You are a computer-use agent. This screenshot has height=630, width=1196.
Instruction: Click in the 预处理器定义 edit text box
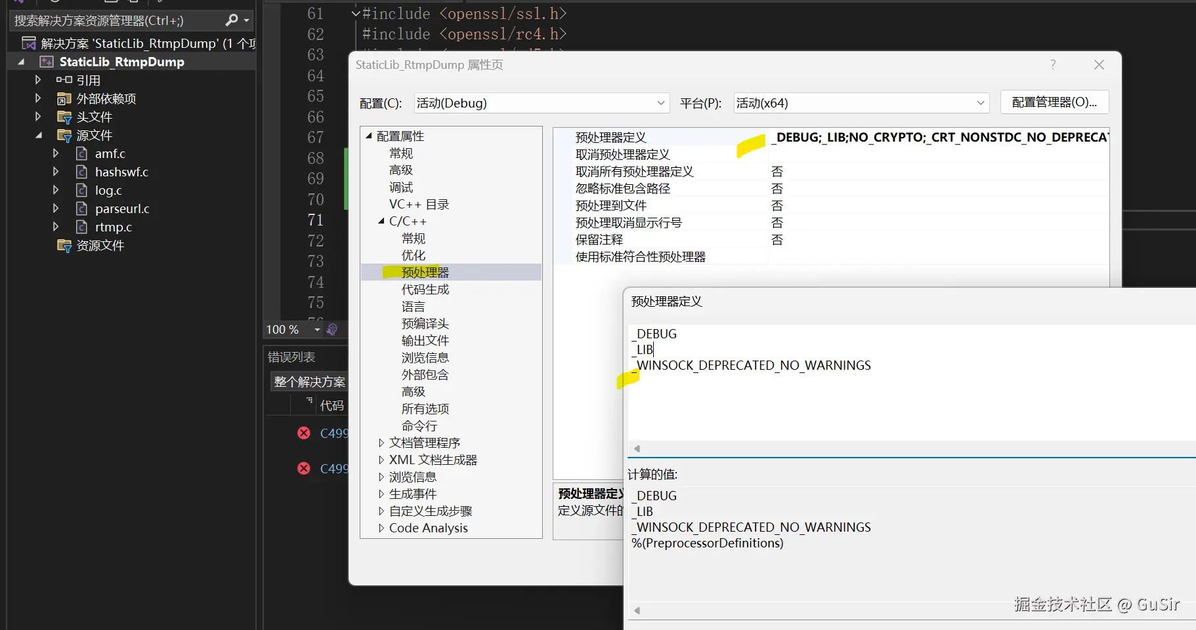point(911,382)
